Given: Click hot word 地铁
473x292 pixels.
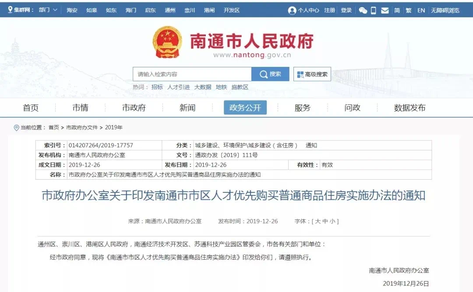Looking at the screenshot, I should coord(221,87).
